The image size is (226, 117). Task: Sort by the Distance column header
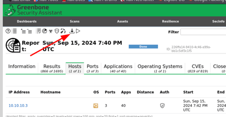145,92
